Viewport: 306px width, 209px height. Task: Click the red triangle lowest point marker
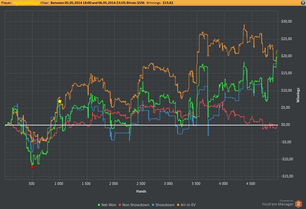click(32, 167)
